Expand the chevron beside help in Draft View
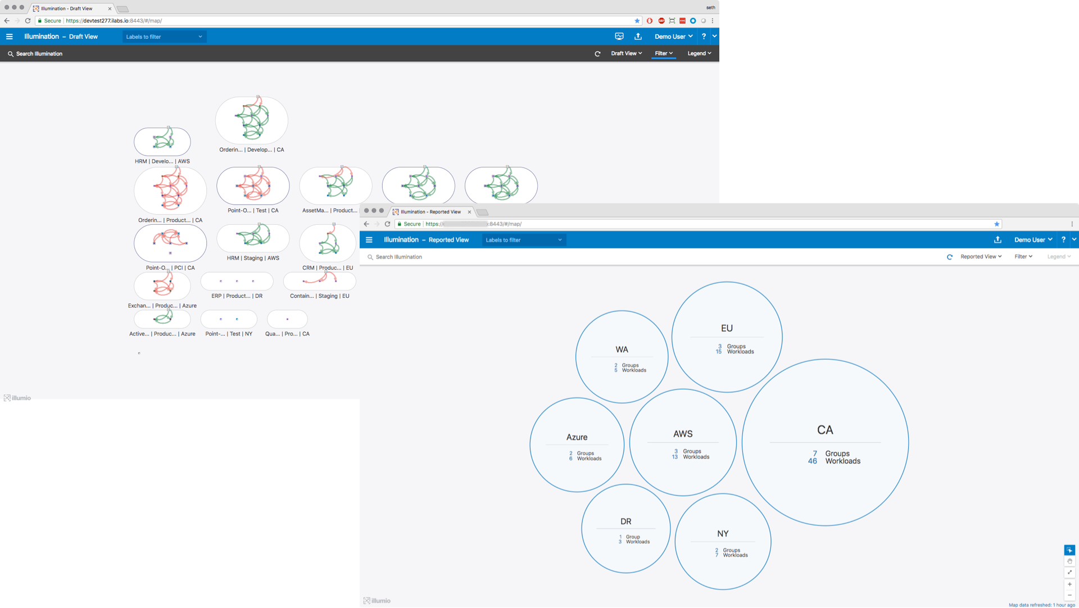1079x608 pixels. (714, 37)
